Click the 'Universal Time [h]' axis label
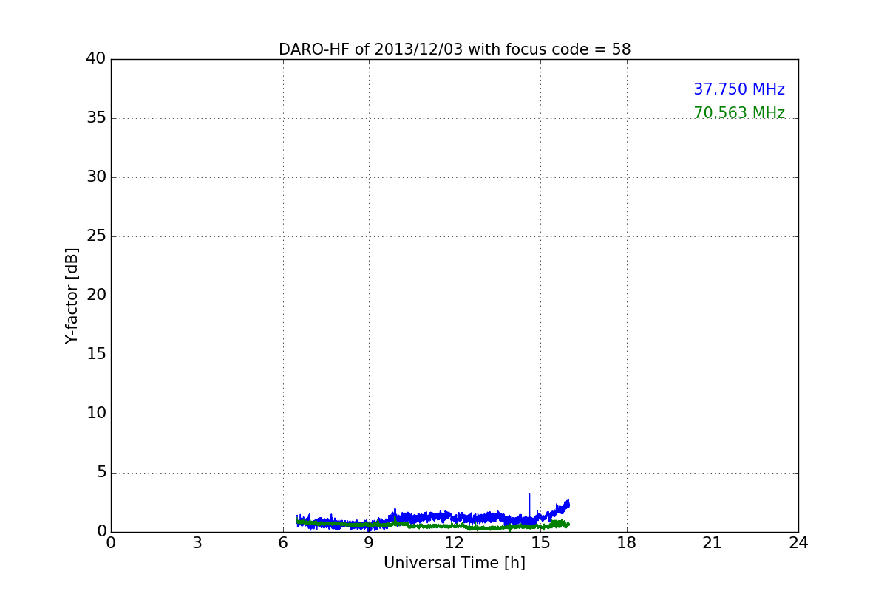 point(455,563)
